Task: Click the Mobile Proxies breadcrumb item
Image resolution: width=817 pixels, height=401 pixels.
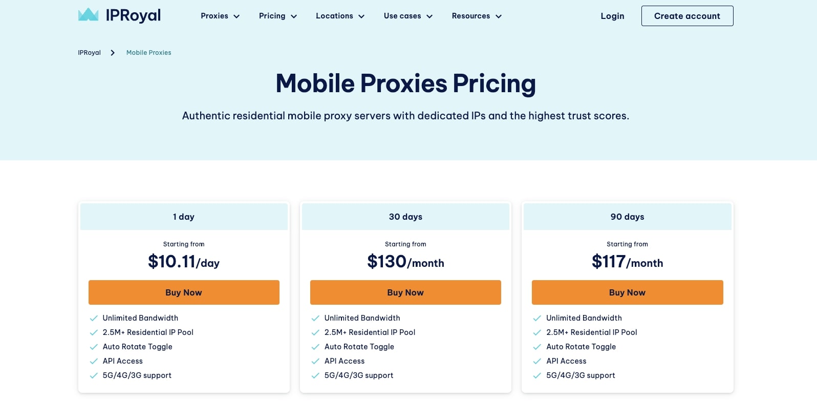Action: (x=148, y=52)
